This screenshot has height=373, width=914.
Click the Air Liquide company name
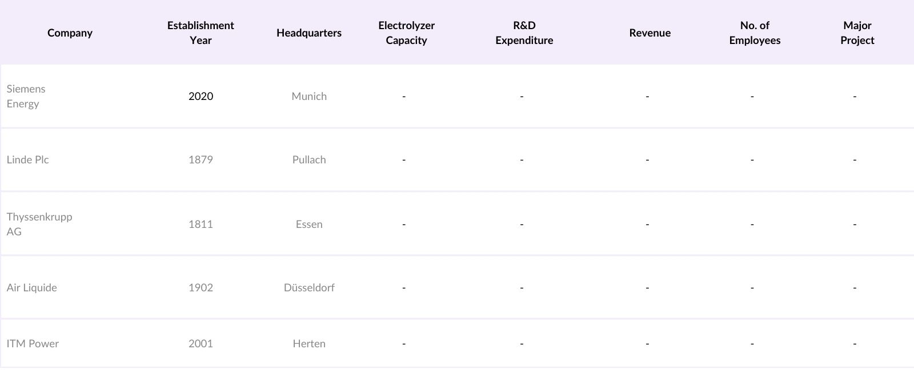(32, 287)
